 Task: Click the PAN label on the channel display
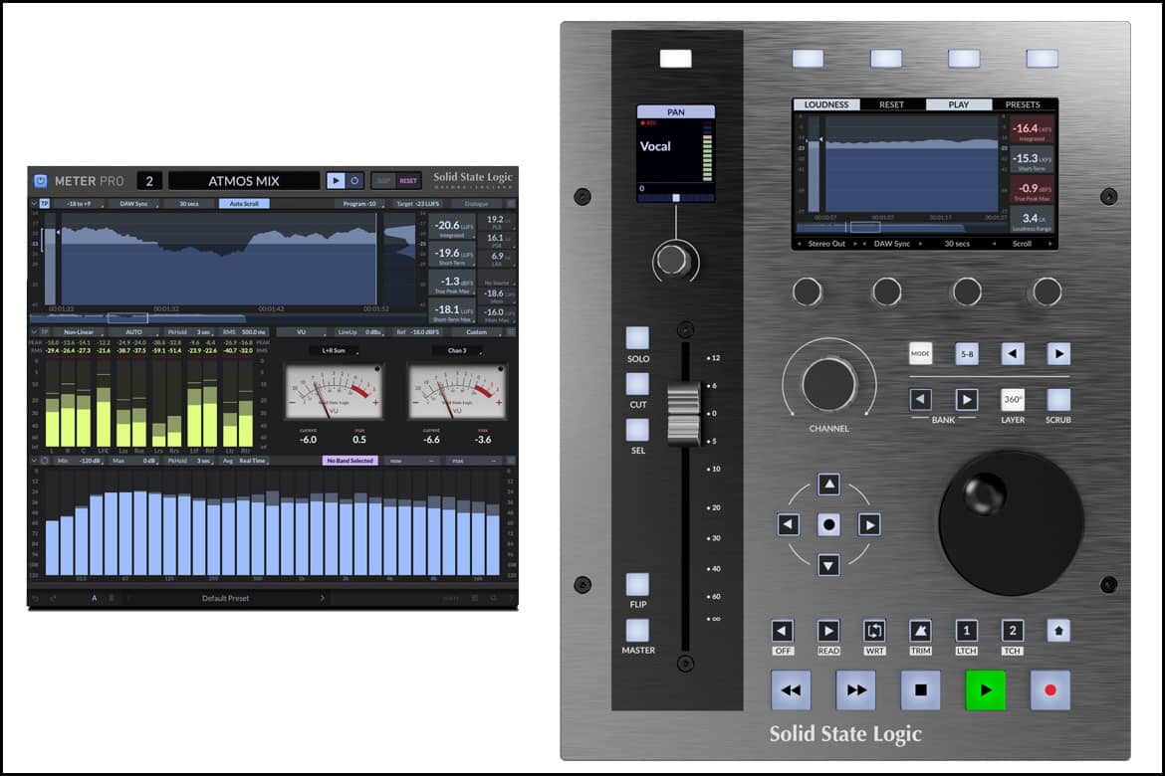click(x=675, y=112)
